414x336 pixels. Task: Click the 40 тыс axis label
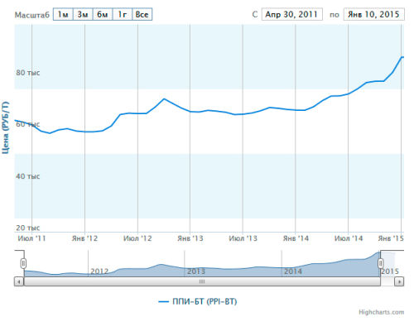point(28,176)
